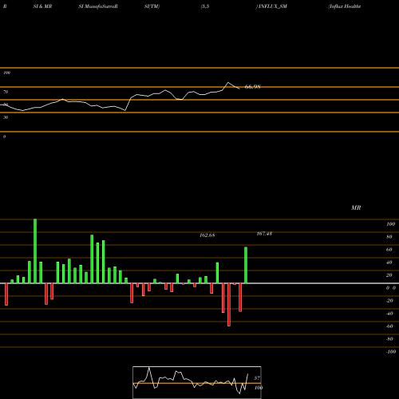
Task: Click the 167.48 value label
Action: click(264, 234)
